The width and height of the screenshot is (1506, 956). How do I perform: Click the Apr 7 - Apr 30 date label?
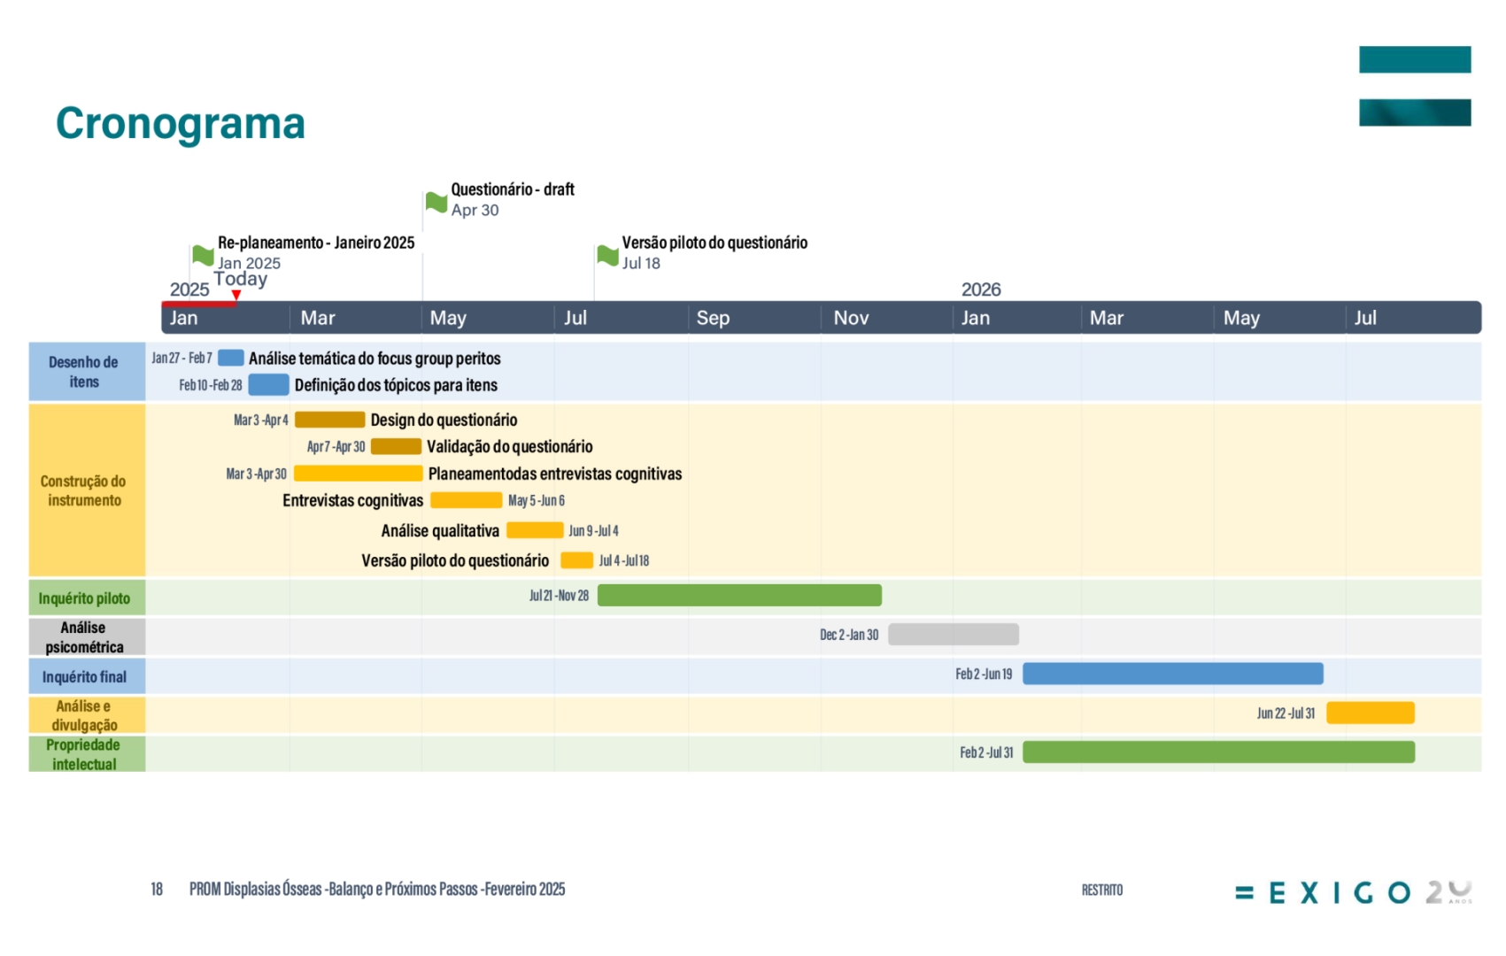[336, 447]
